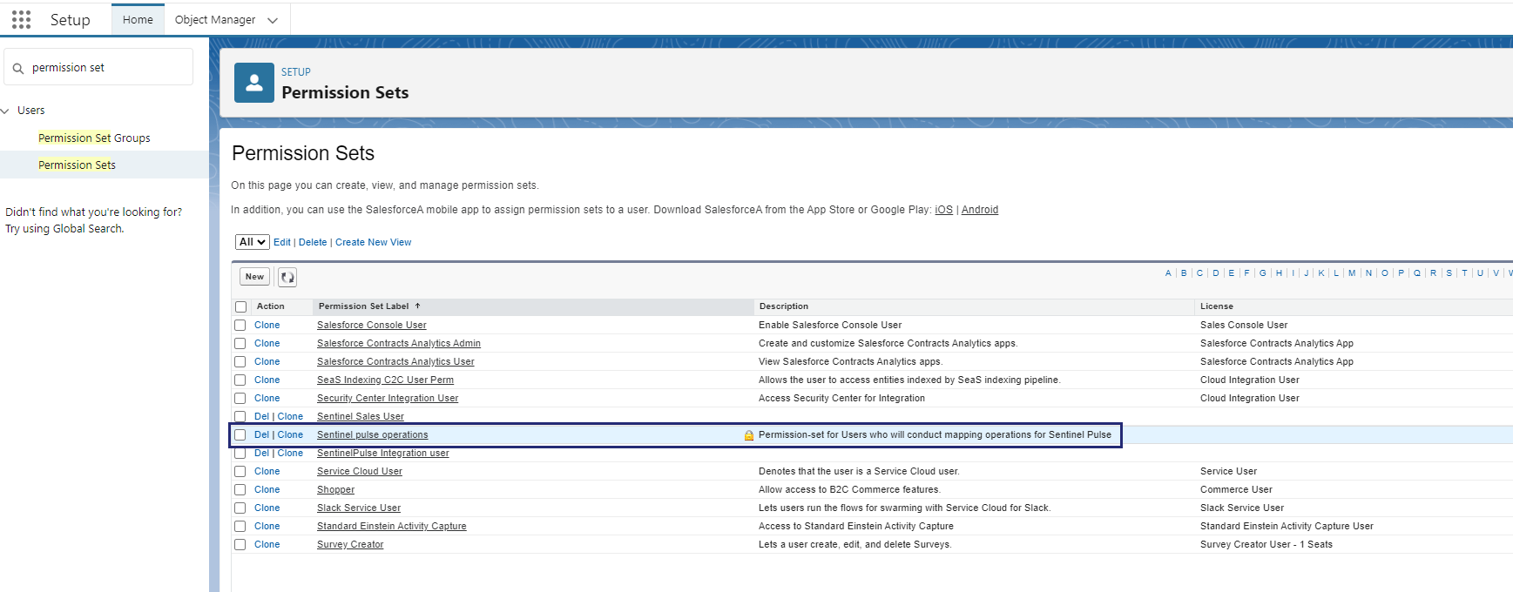This screenshot has width=1513, height=592.
Task: Open the App Launcher grid icon
Action: tap(22, 19)
